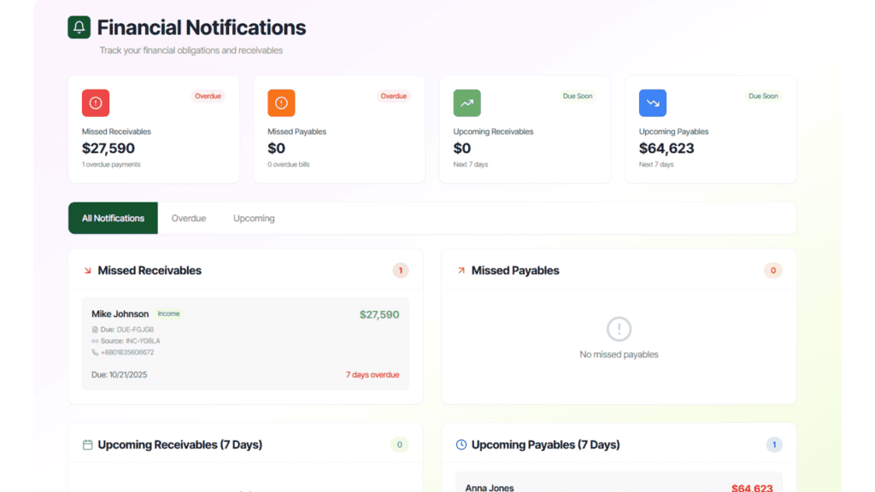Click the Due Soon badge on Upcoming Payables card

[763, 97]
